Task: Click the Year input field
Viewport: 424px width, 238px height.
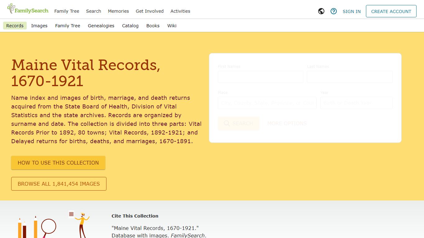Action: pyautogui.click(x=356, y=103)
